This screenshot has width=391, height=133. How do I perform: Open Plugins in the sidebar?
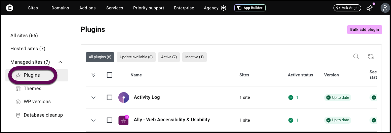(37, 75)
